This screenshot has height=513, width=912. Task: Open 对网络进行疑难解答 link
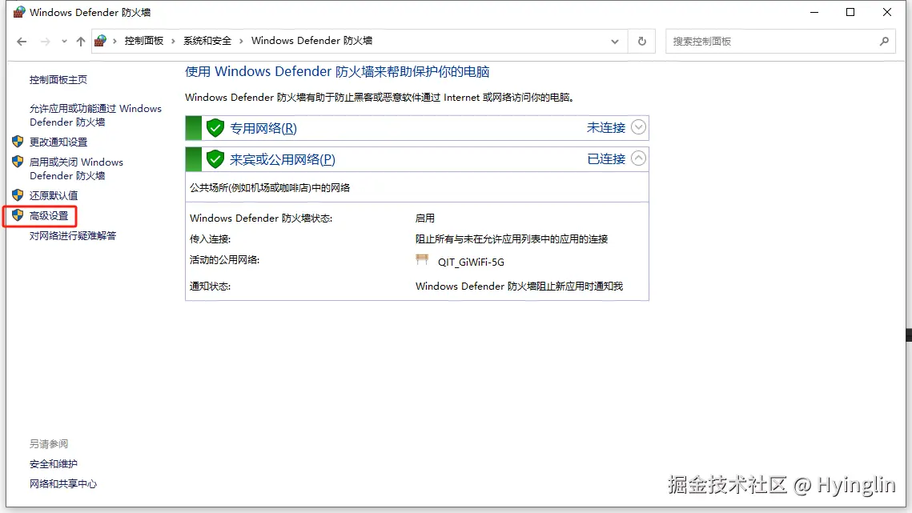73,235
